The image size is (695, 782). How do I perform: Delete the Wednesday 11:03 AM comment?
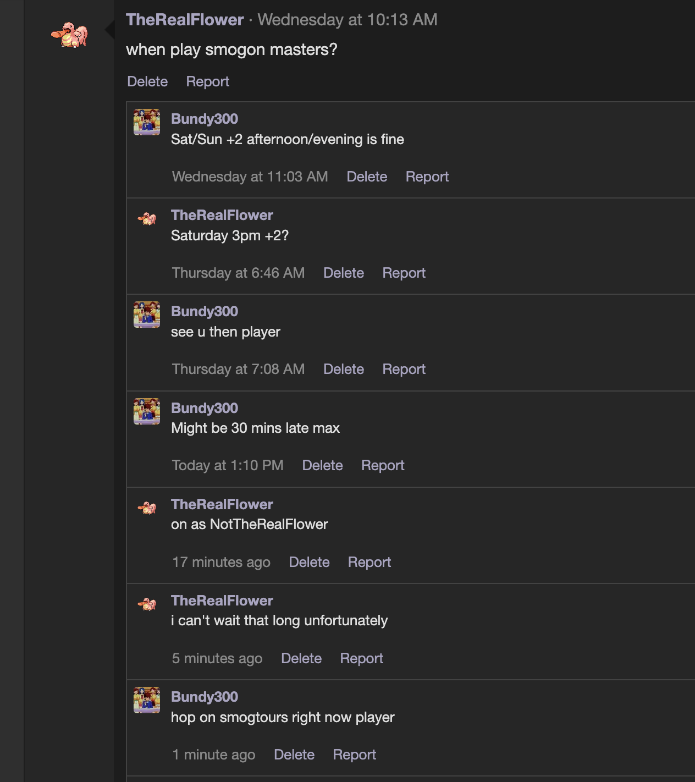point(367,177)
